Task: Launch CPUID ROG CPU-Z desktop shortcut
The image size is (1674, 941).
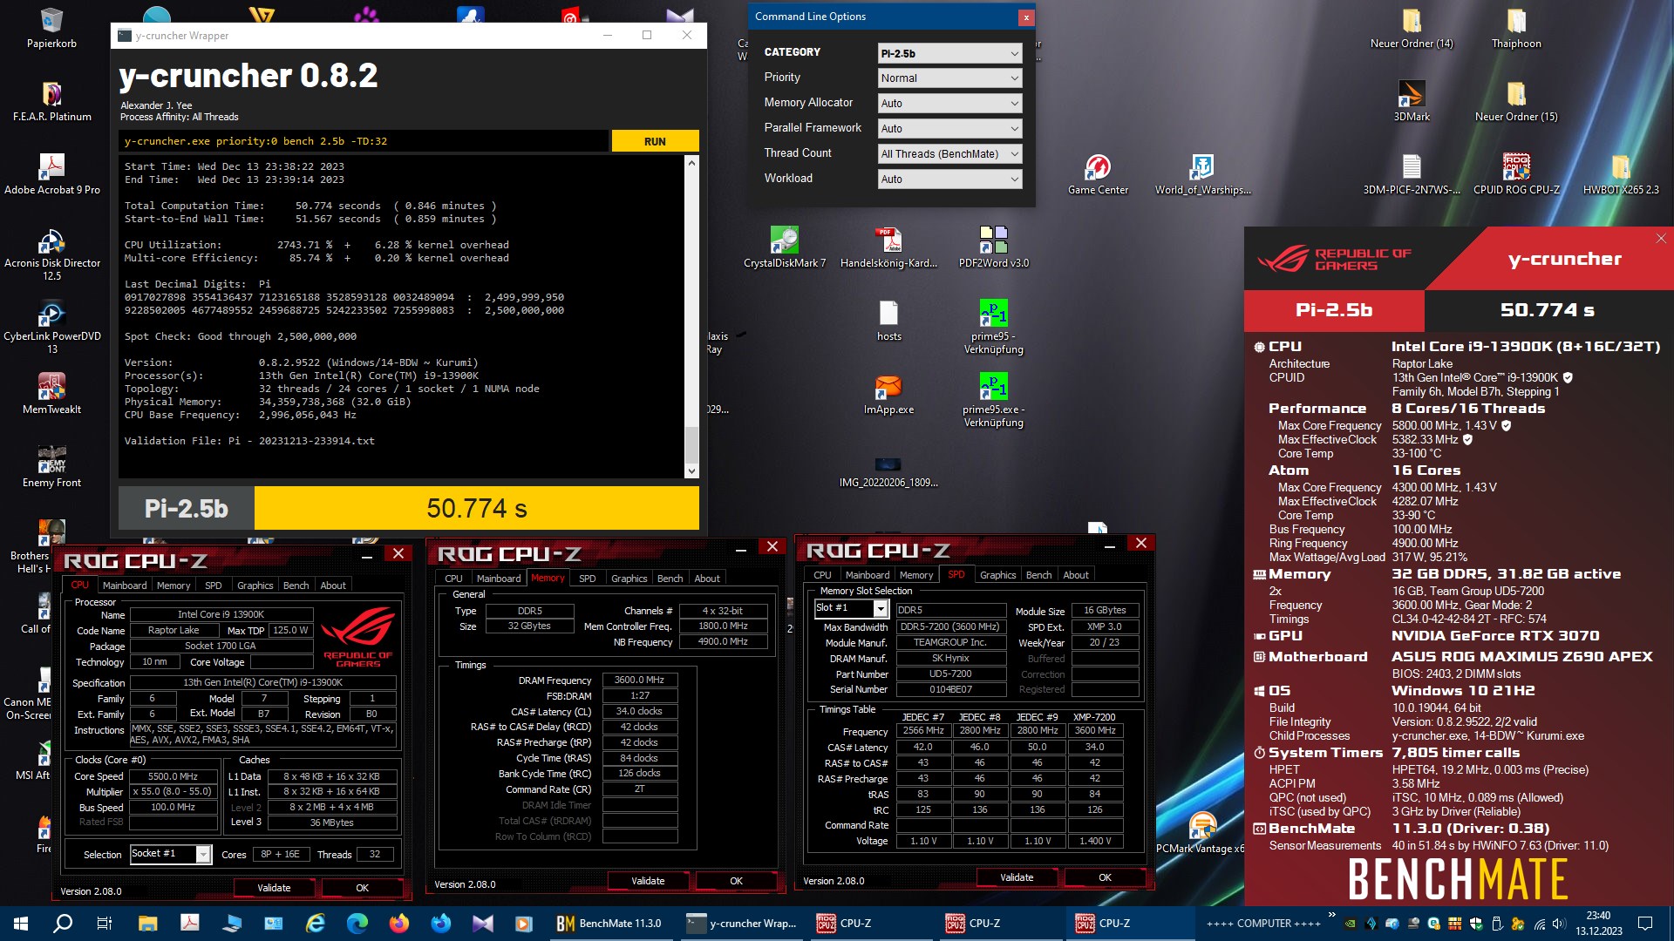Action: coord(1516,173)
